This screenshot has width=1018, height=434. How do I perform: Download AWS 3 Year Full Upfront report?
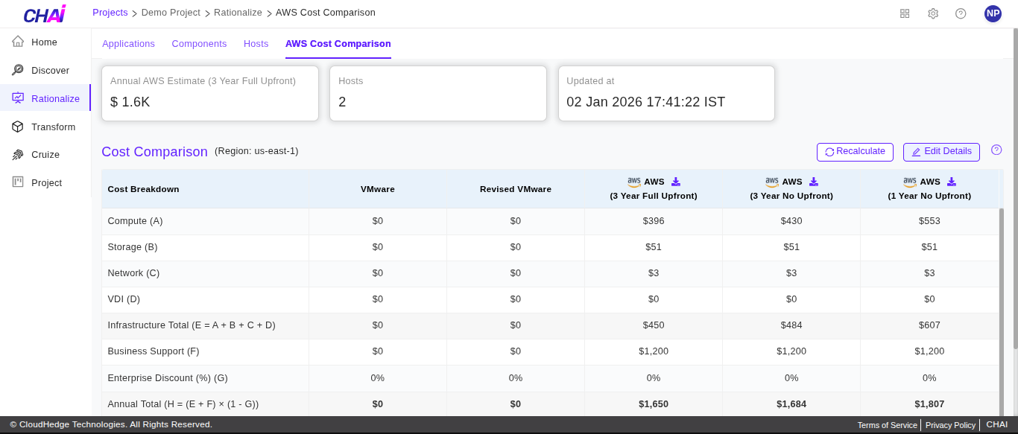point(676,182)
